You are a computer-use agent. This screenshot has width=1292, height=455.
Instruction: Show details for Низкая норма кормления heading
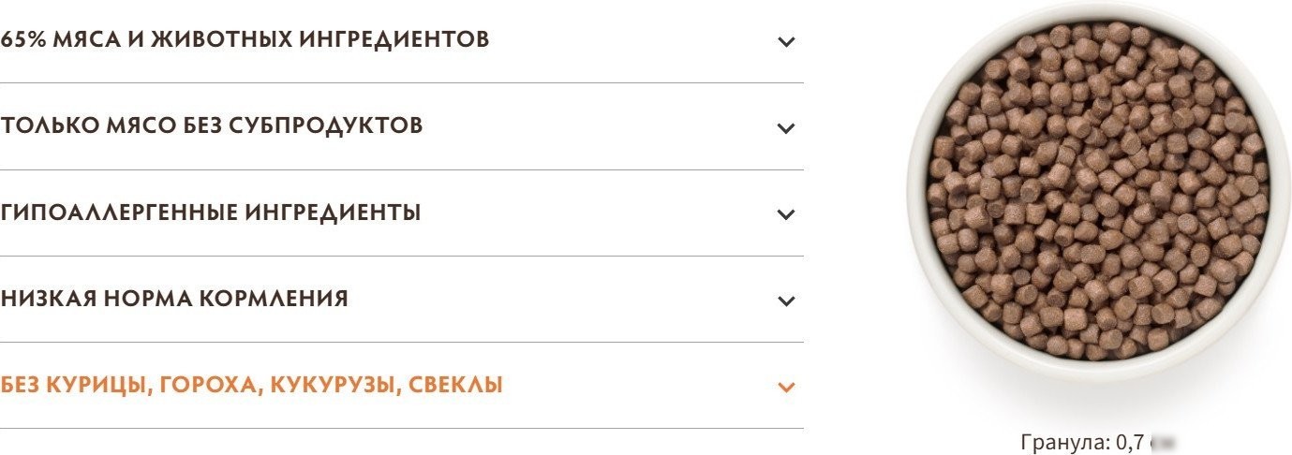[x=174, y=299]
